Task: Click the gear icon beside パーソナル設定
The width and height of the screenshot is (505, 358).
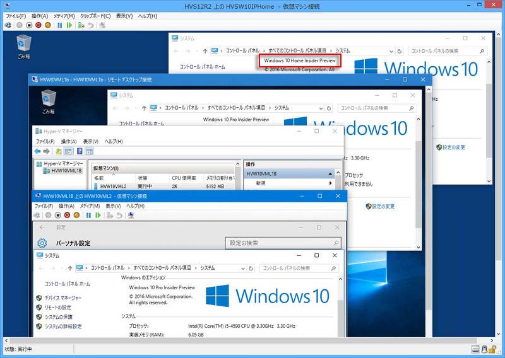Action: coord(42,243)
